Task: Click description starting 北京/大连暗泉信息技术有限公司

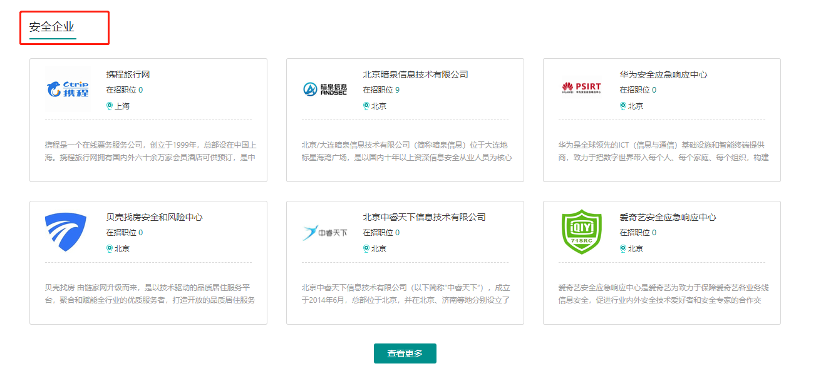Action: (406, 151)
